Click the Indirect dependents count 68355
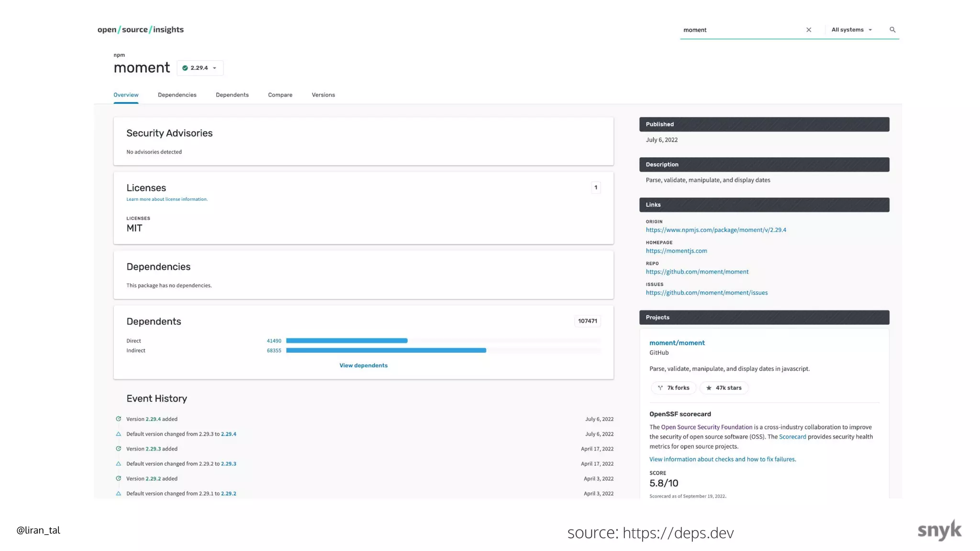This screenshot has height=551, width=980. 274,351
